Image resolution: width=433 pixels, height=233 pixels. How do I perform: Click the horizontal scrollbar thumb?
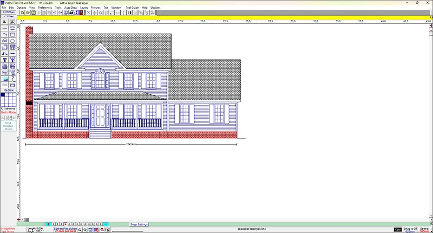[27, 220]
